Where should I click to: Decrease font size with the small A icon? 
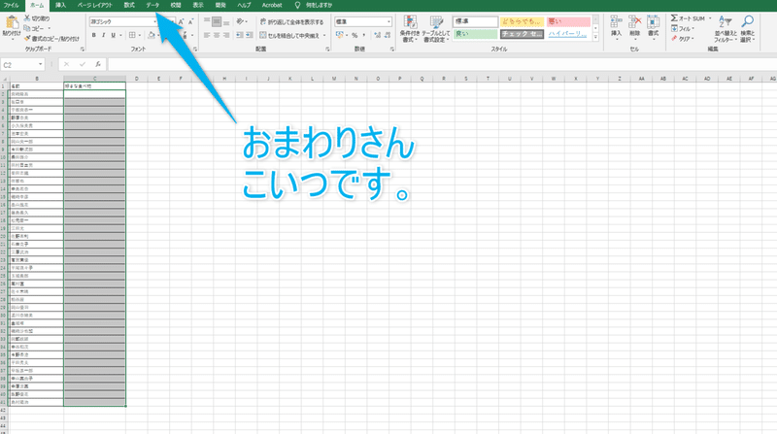tap(190, 21)
